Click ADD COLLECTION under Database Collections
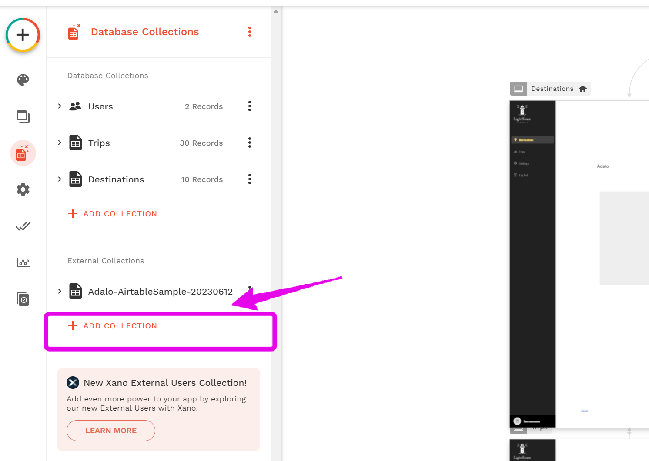 click(x=112, y=213)
